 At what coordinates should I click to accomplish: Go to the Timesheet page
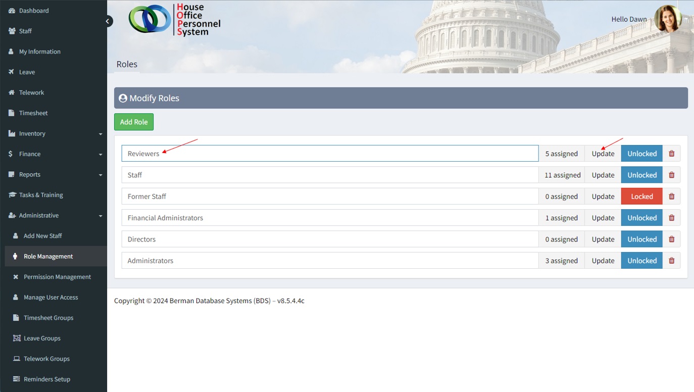[x=33, y=113]
